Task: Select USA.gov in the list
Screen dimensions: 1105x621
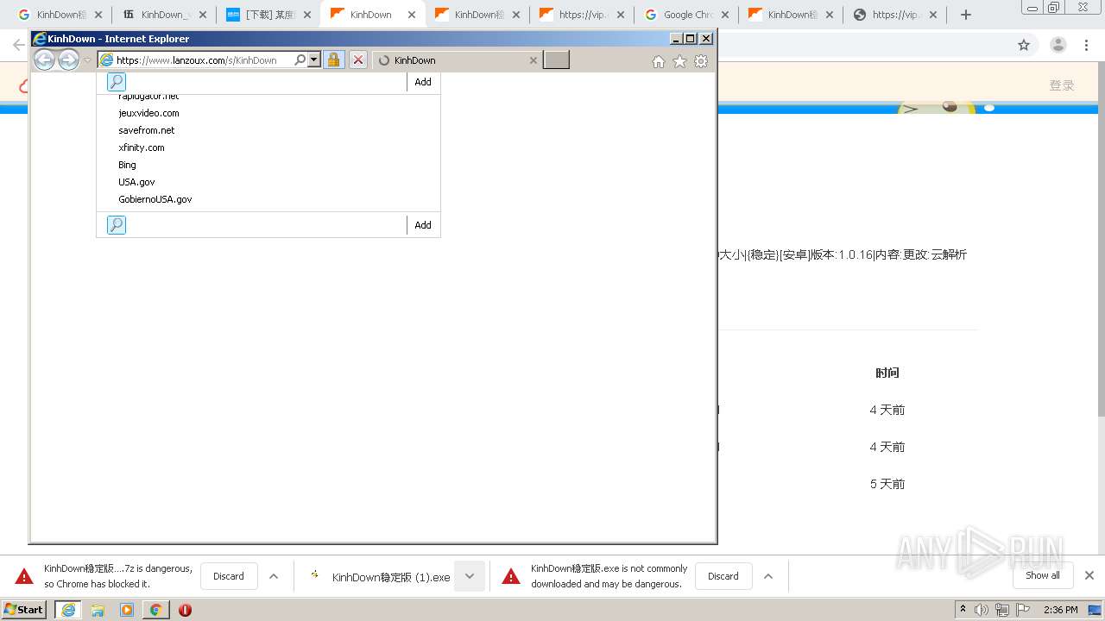Action: click(x=136, y=182)
